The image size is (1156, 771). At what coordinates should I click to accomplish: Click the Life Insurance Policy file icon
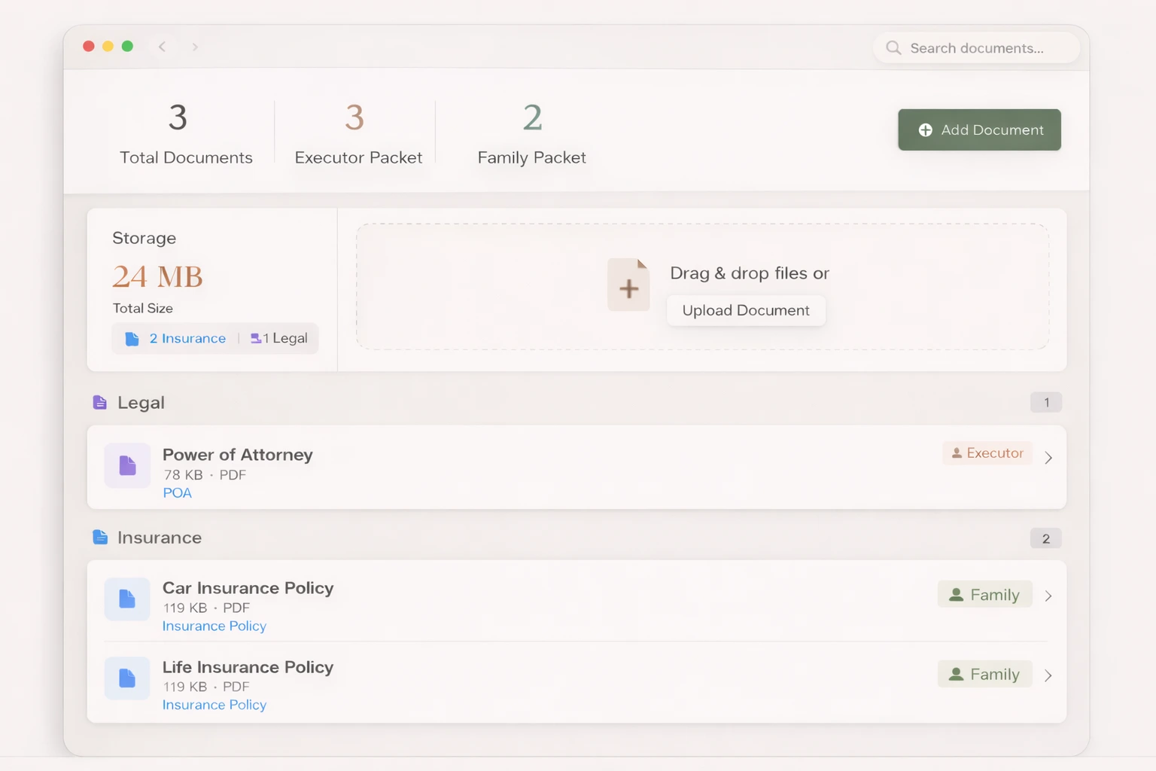pyautogui.click(x=126, y=678)
